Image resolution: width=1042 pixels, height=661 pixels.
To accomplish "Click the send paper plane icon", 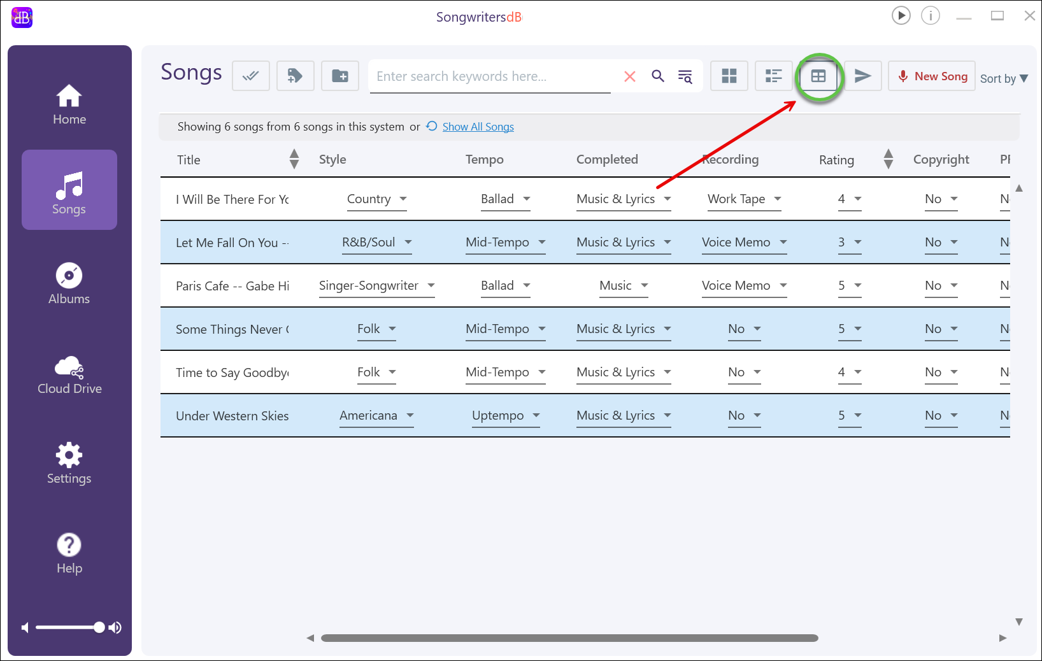I will 863,76.
